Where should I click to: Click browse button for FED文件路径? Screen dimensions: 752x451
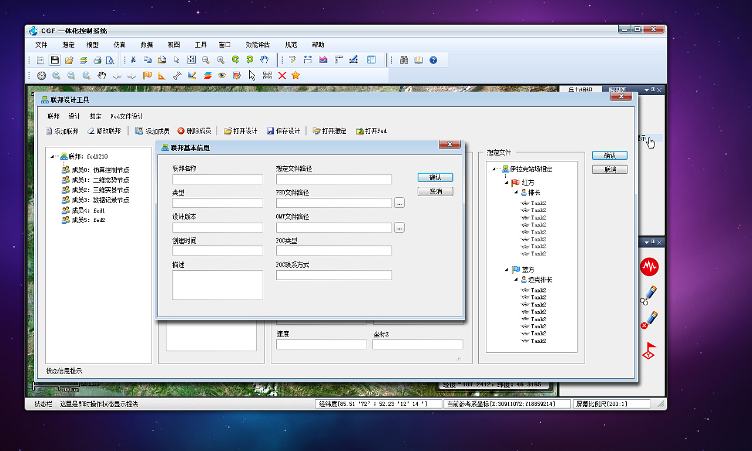[399, 203]
